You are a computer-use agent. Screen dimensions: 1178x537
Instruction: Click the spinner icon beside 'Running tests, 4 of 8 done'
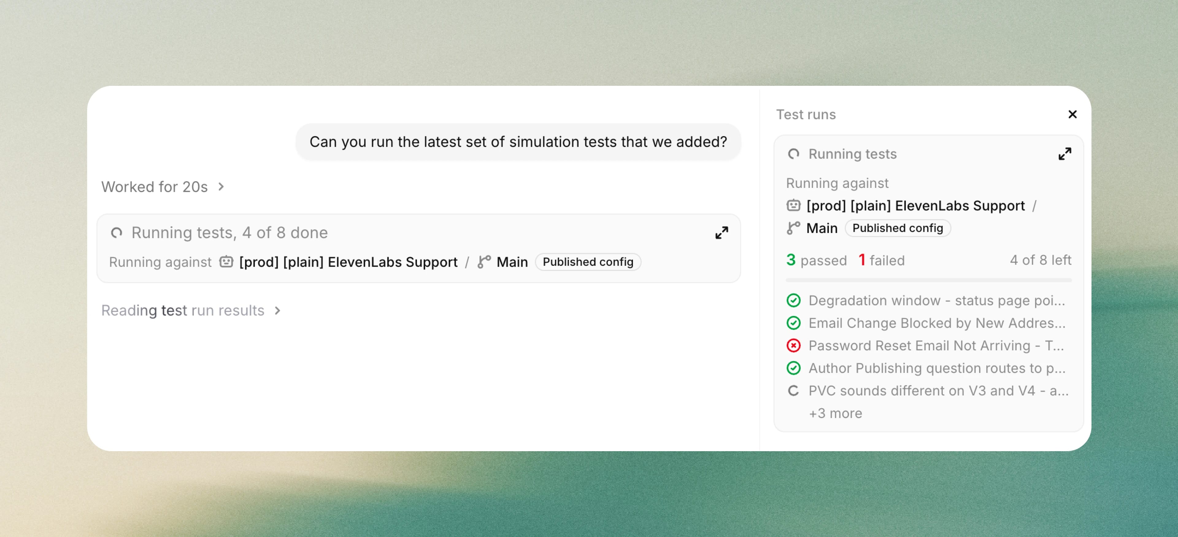click(x=117, y=233)
